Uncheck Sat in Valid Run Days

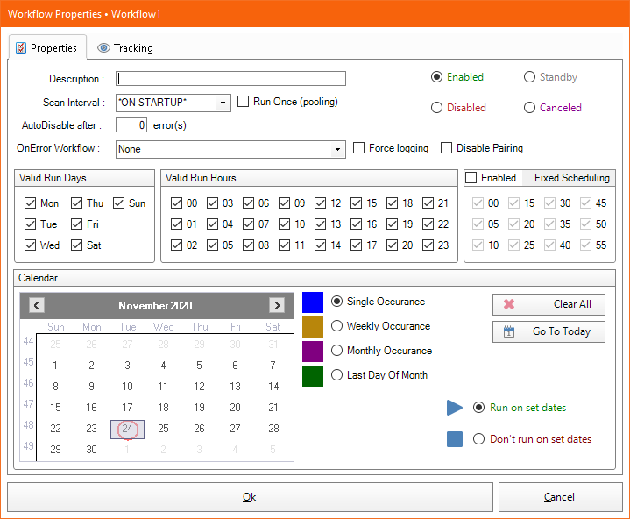[76, 245]
